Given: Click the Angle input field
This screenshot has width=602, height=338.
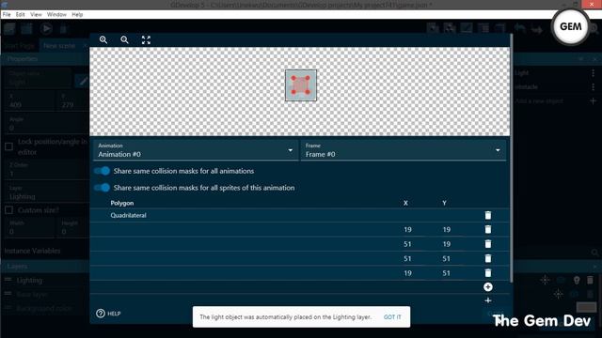Looking at the screenshot, I should [45, 124].
